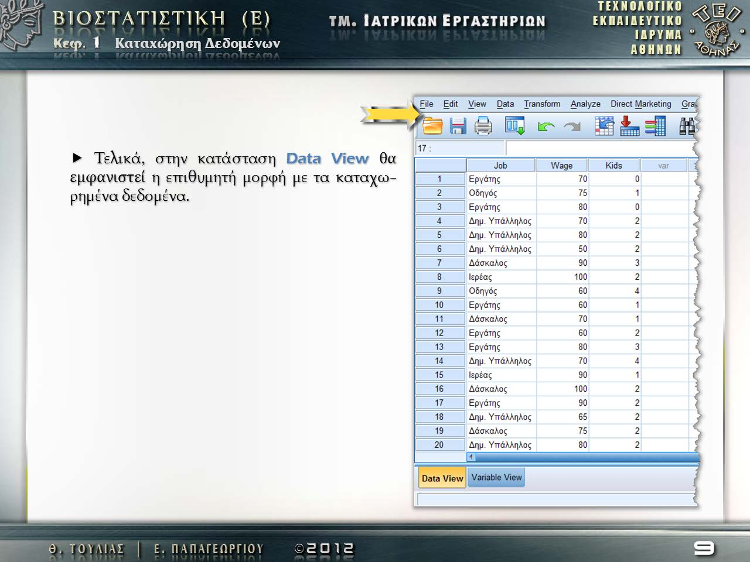Click Job cell Ιερέας in row 8
The image size is (750, 562).
pyautogui.click(x=502, y=277)
